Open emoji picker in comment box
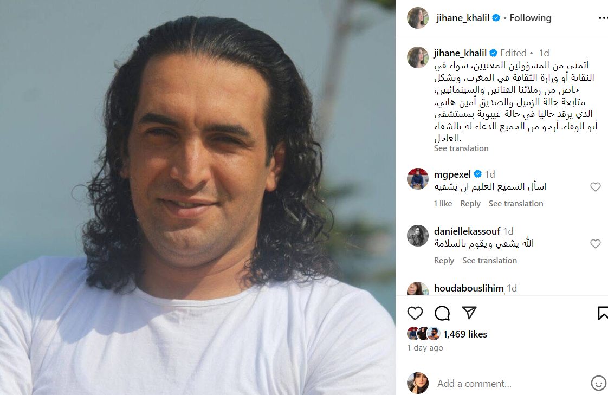This screenshot has height=395, width=608. coord(598,383)
